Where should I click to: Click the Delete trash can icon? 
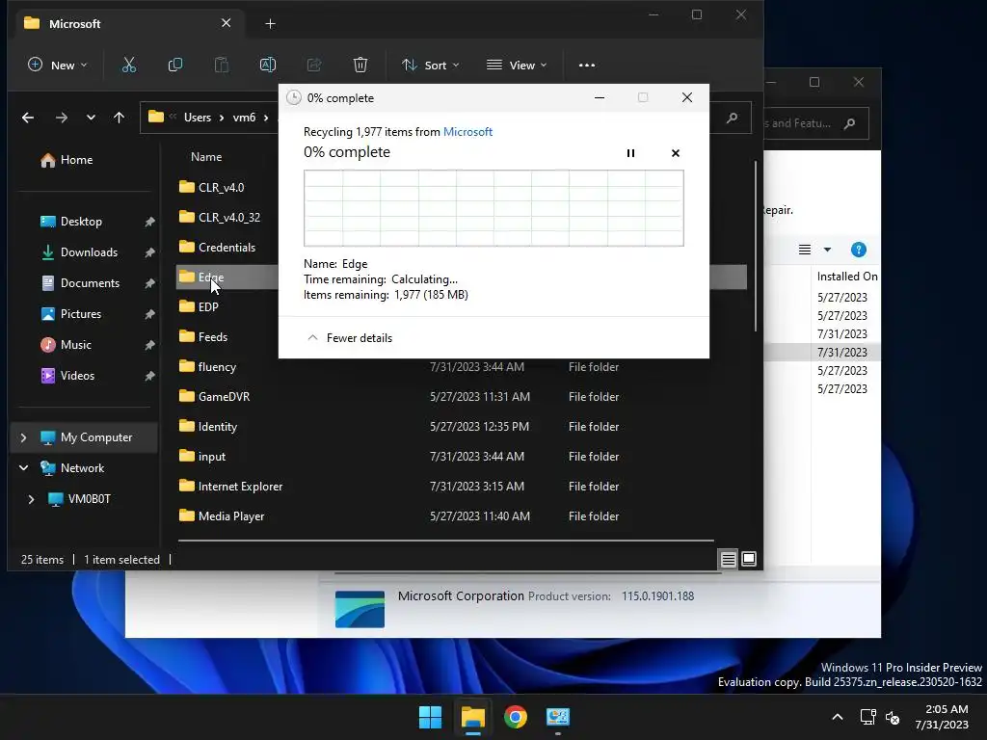coord(360,65)
